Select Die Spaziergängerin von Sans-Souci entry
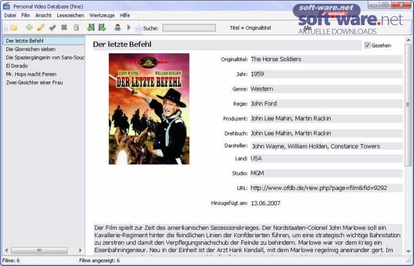The height and width of the screenshot is (266, 414). 45,57
